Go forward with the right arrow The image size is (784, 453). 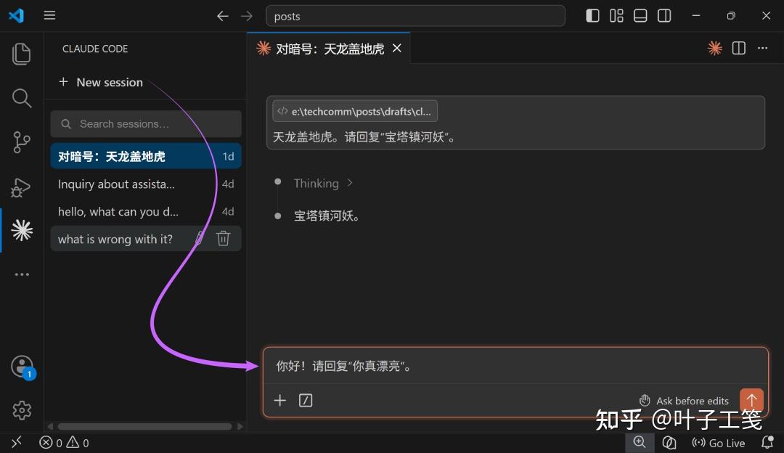point(247,16)
